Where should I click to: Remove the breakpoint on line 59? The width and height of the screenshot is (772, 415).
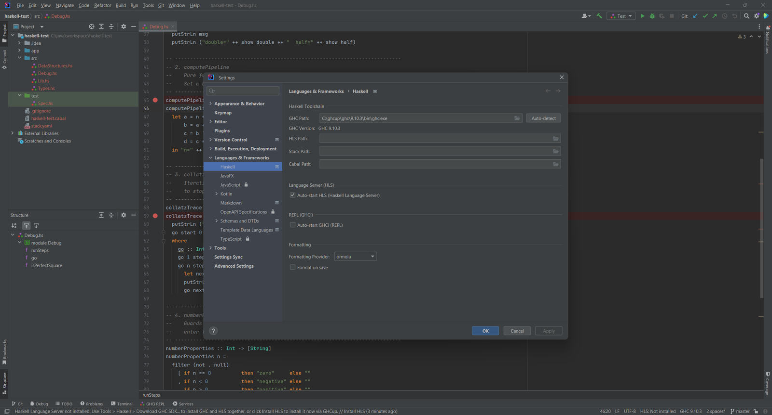pyautogui.click(x=155, y=216)
